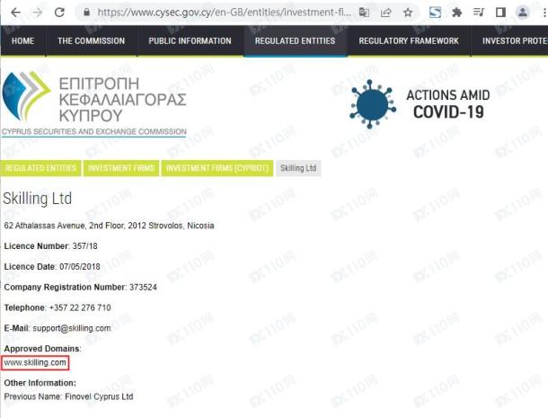Reload the page with refresh icon
This screenshot has height=418, width=548.
(x=59, y=13)
